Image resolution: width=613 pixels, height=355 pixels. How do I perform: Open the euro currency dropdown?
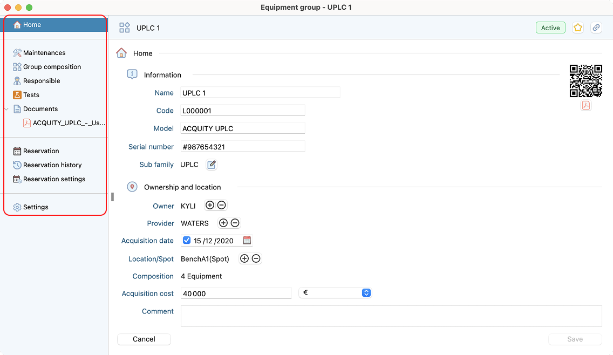pos(335,292)
